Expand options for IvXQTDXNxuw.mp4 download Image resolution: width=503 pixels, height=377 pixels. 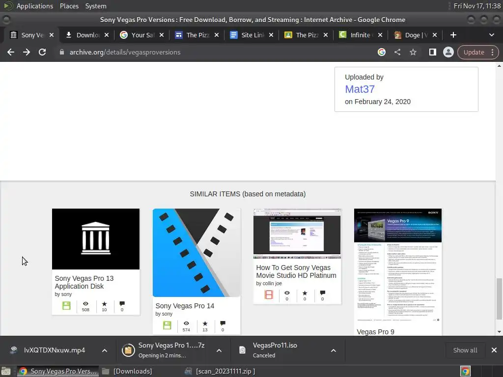point(105,350)
